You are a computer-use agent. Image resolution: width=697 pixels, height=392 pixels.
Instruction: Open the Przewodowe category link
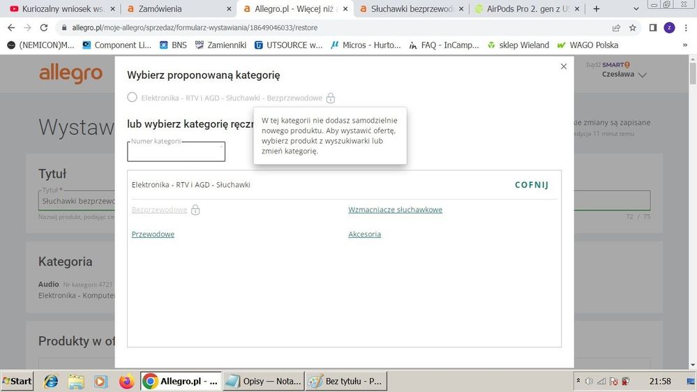[x=153, y=234]
